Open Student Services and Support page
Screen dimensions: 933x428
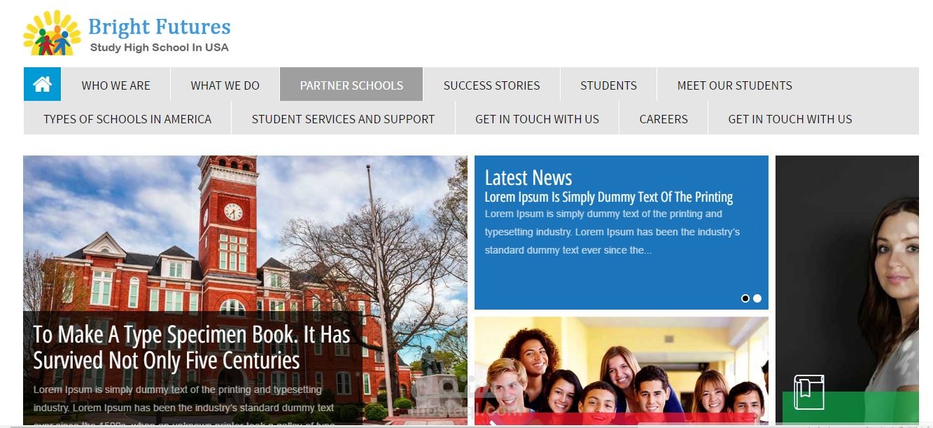(343, 119)
